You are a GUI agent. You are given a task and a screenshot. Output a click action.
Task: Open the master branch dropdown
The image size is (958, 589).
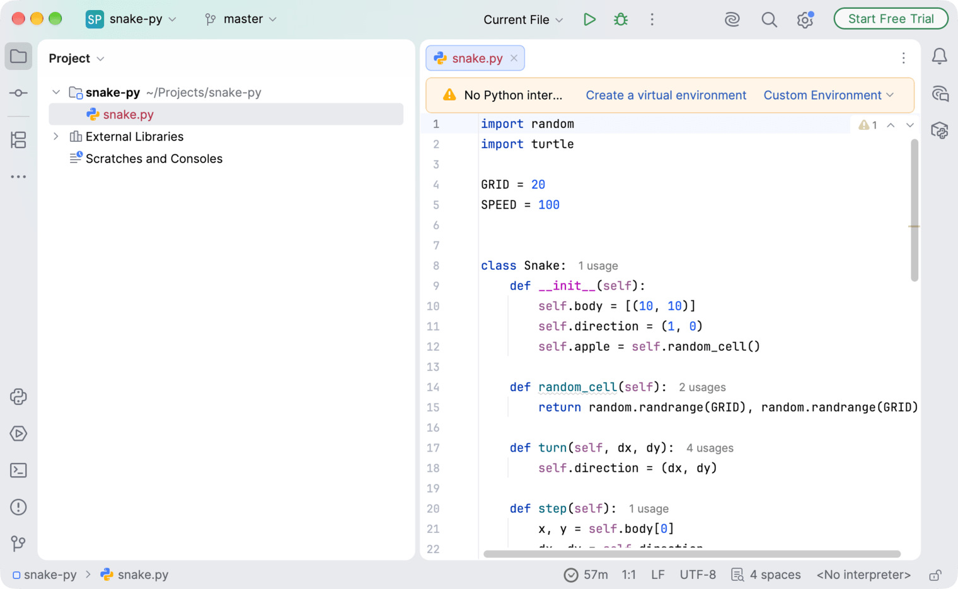241,19
